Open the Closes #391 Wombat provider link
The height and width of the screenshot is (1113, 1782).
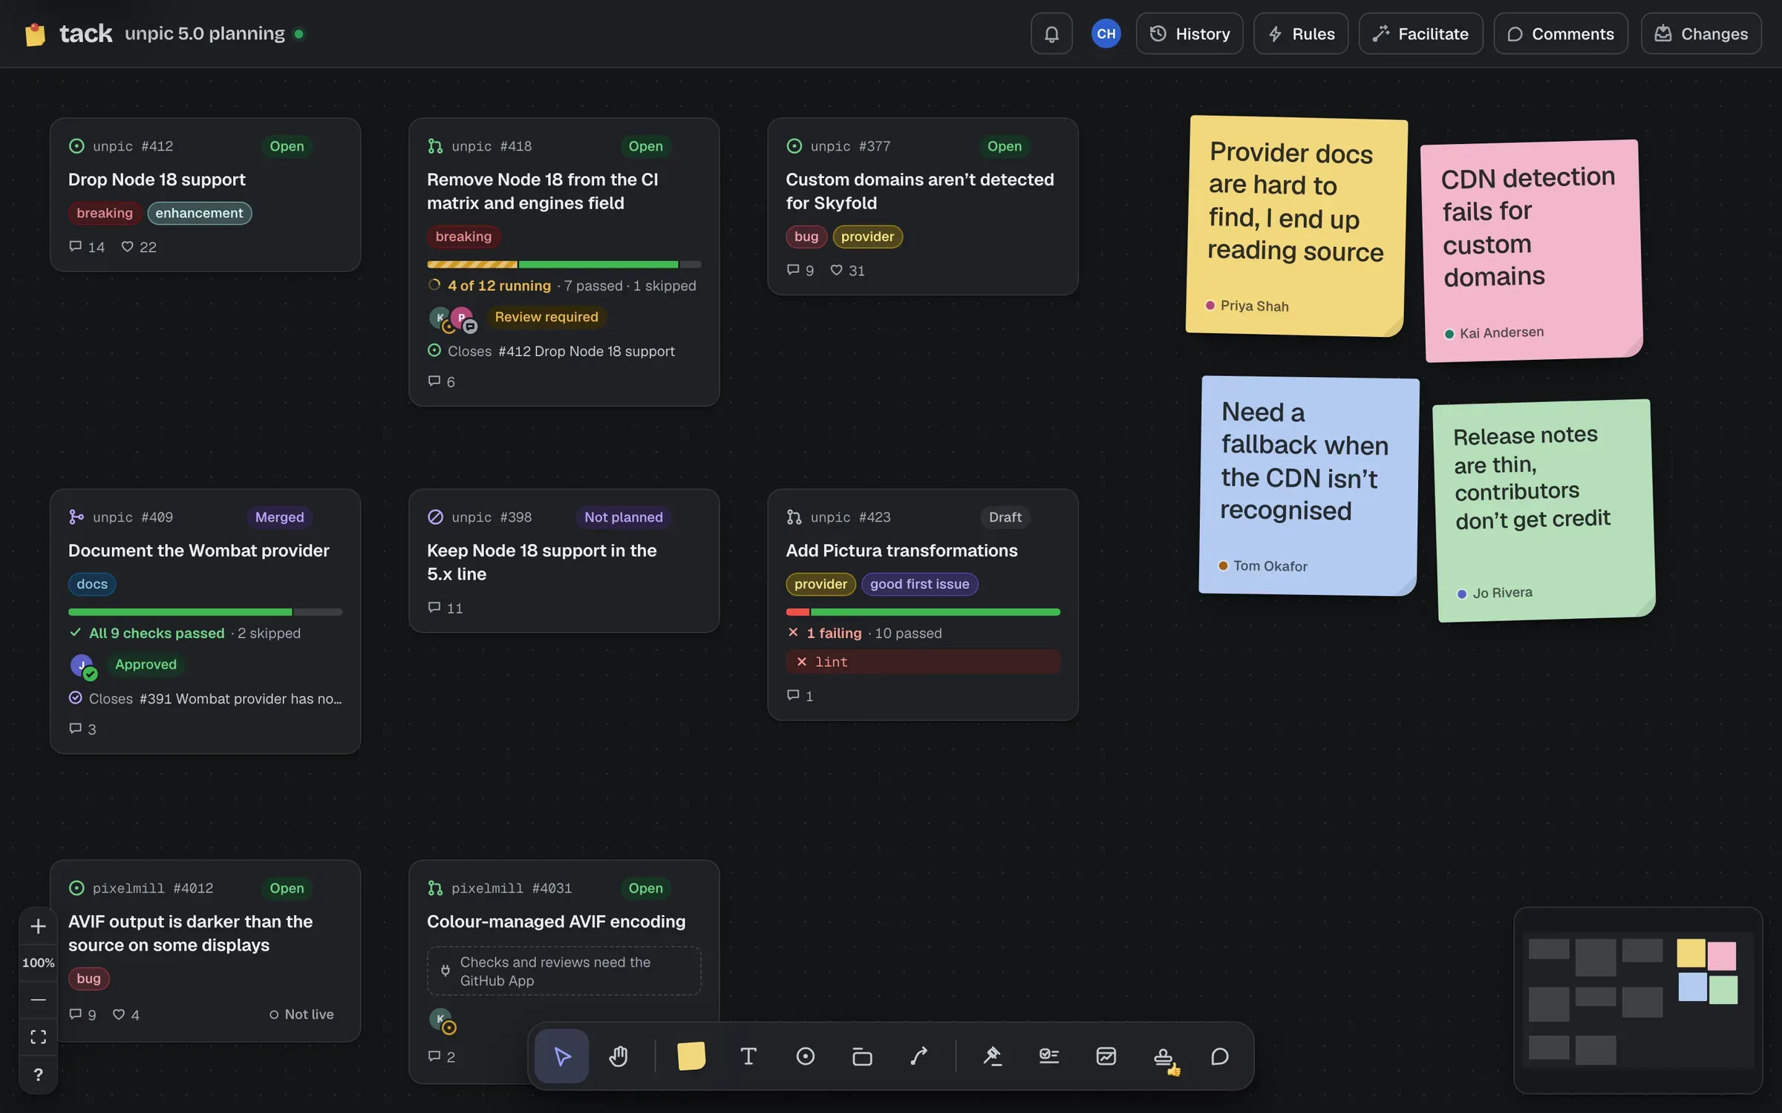(x=205, y=698)
